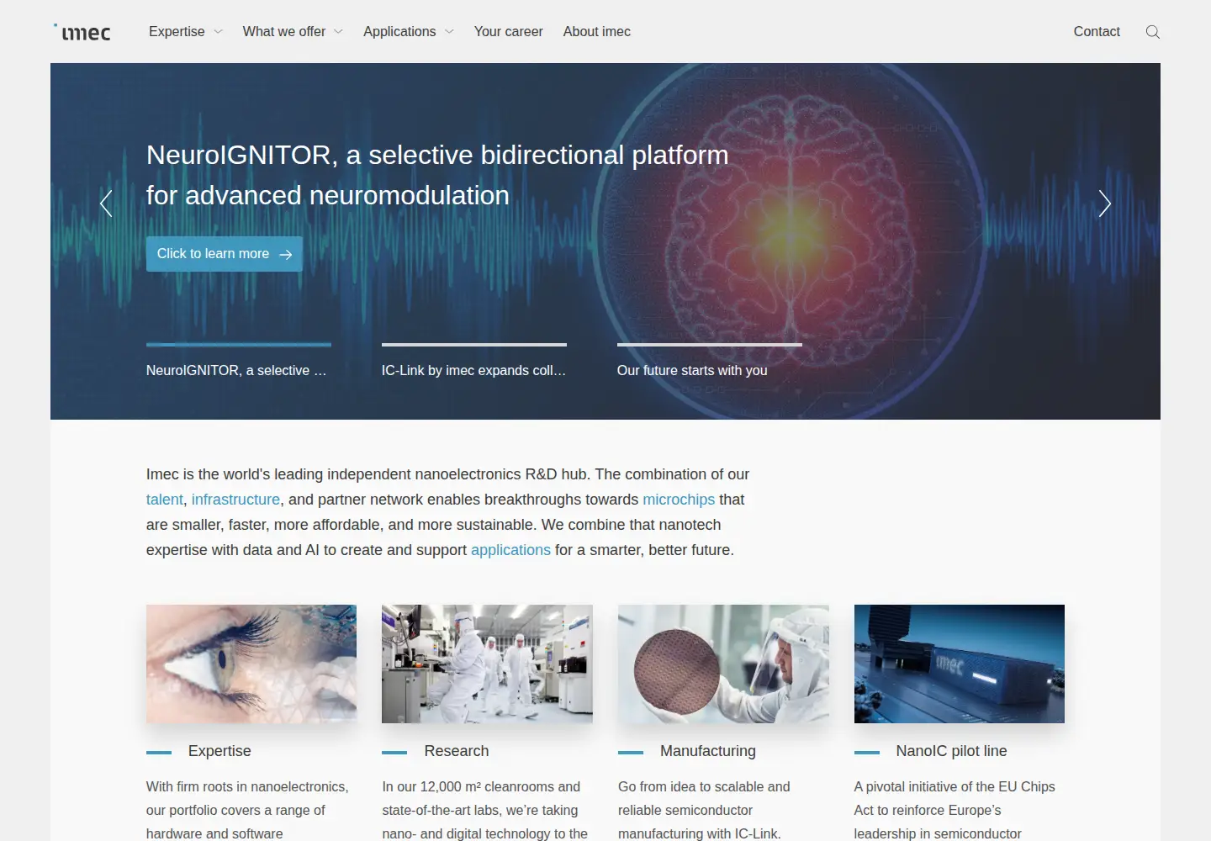The image size is (1211, 841).
Task: Select 'Our future starts with you' slide
Action: [710, 362]
